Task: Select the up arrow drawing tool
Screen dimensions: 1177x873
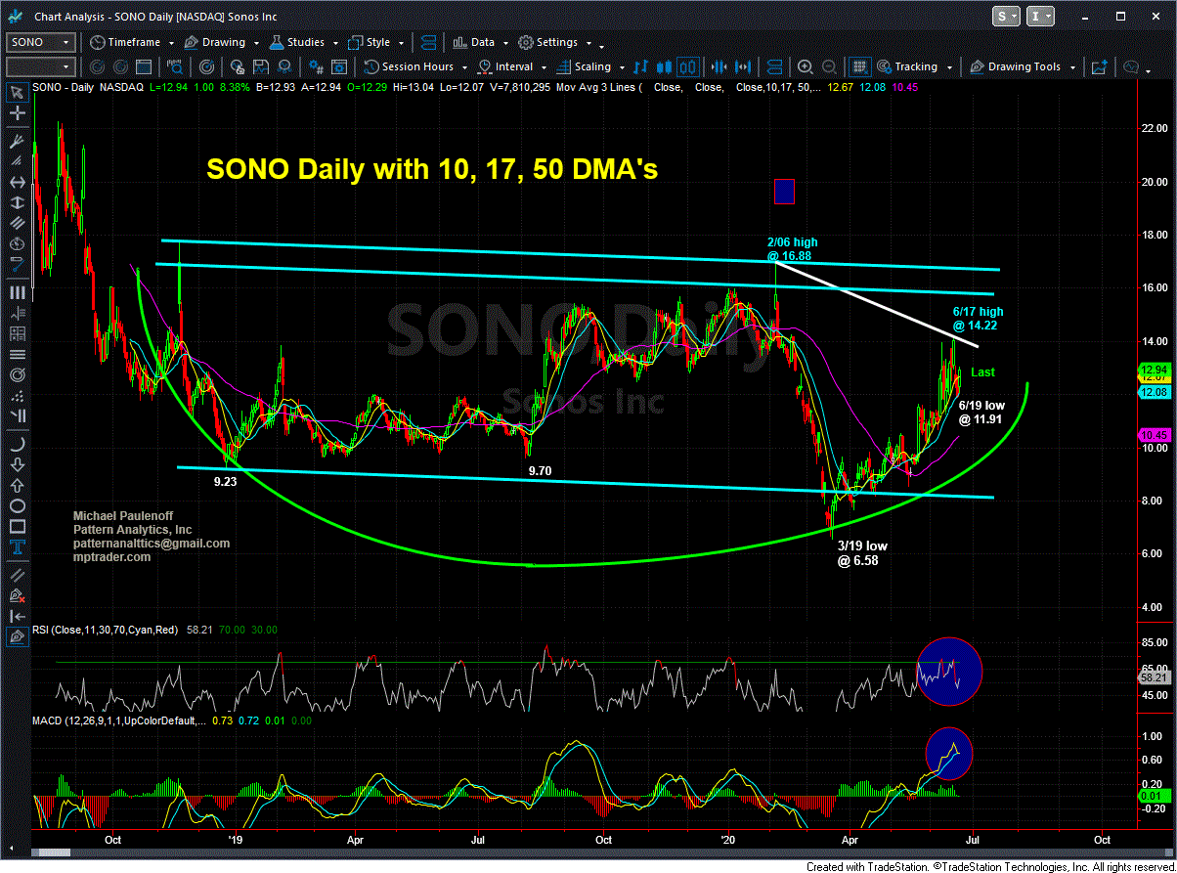Action: (x=18, y=486)
